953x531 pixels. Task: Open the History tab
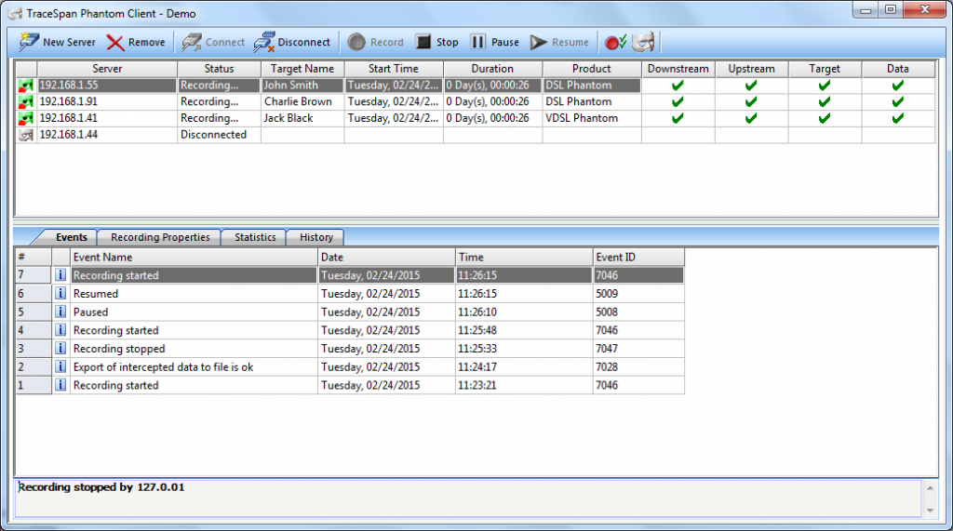(x=316, y=237)
